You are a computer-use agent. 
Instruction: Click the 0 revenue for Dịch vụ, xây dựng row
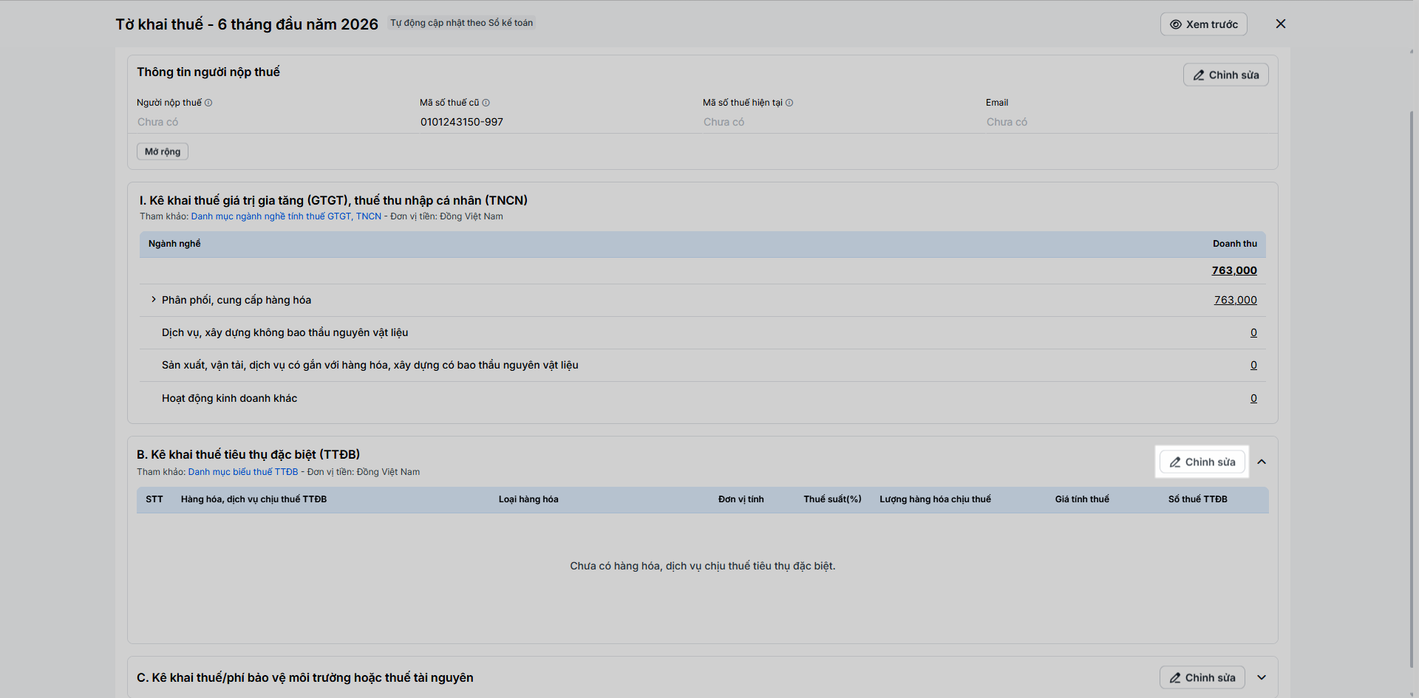coord(1253,332)
